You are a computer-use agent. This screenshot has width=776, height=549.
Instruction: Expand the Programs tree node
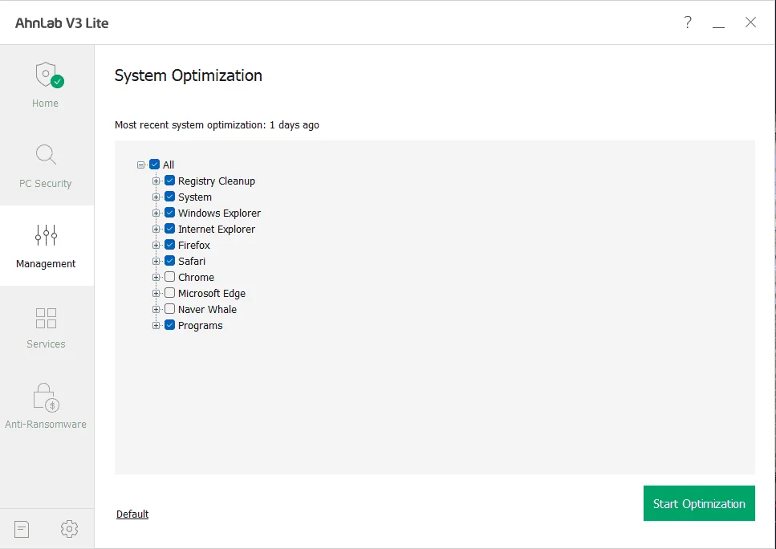156,326
